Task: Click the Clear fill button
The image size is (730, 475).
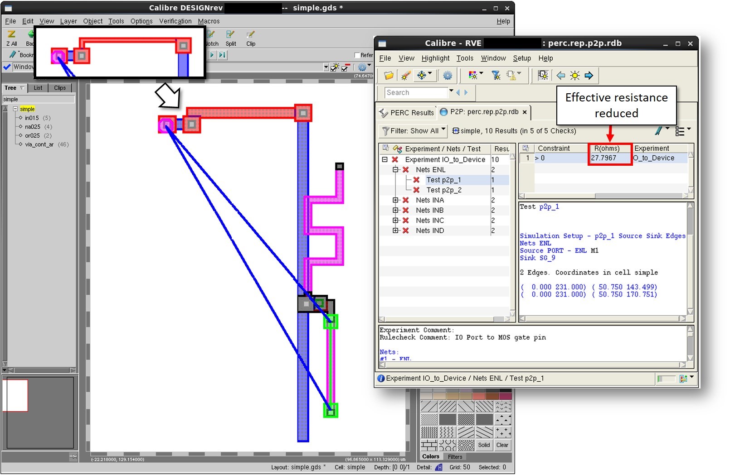Action: 502,445
